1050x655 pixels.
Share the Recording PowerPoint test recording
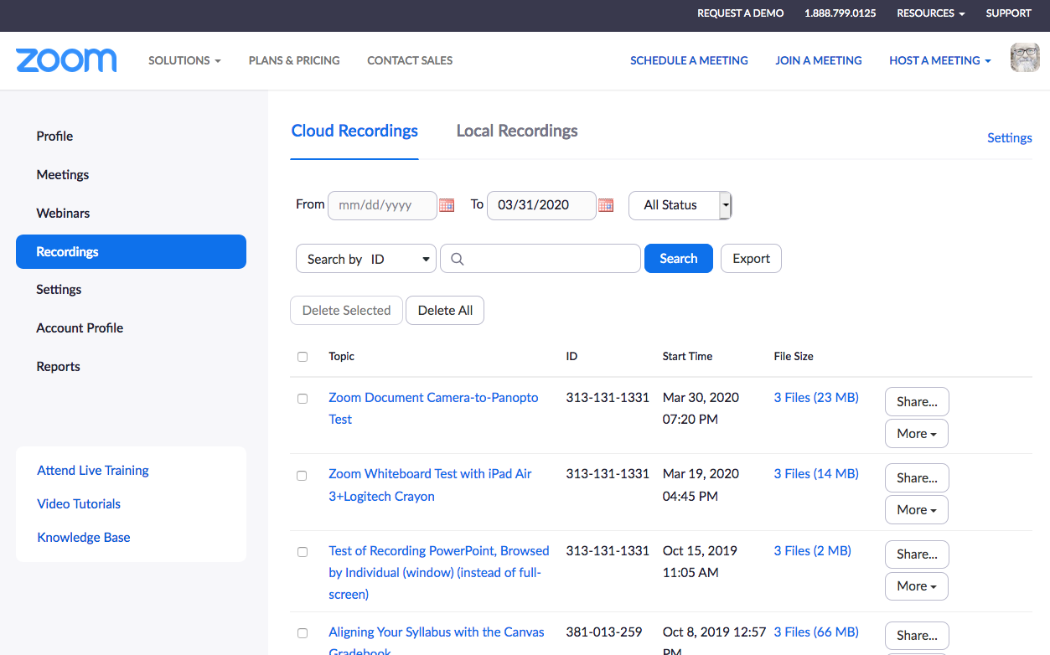917,554
